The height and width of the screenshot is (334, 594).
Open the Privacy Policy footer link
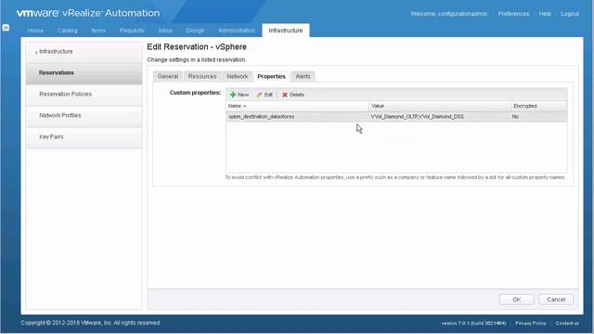(x=531, y=323)
